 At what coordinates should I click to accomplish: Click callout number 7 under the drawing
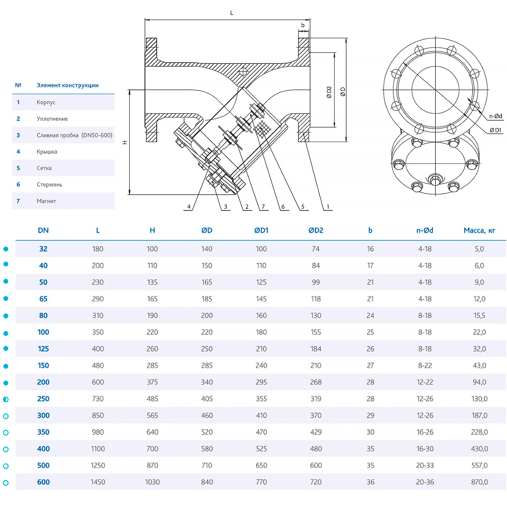(x=263, y=207)
